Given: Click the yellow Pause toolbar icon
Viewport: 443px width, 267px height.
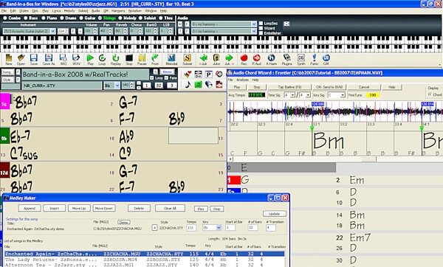Looking at the screenshot, I should tap(142, 58).
